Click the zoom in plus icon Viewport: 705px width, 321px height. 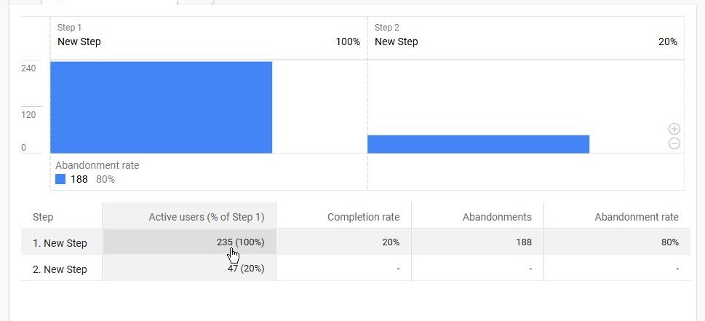tap(674, 129)
